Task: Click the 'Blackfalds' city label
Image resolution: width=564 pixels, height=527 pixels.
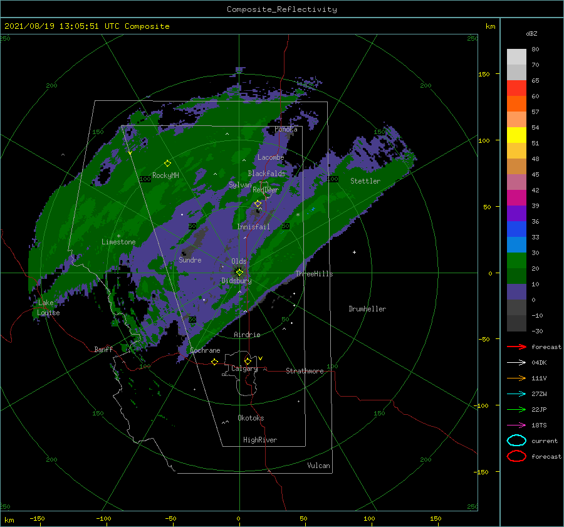Action: pyautogui.click(x=266, y=174)
